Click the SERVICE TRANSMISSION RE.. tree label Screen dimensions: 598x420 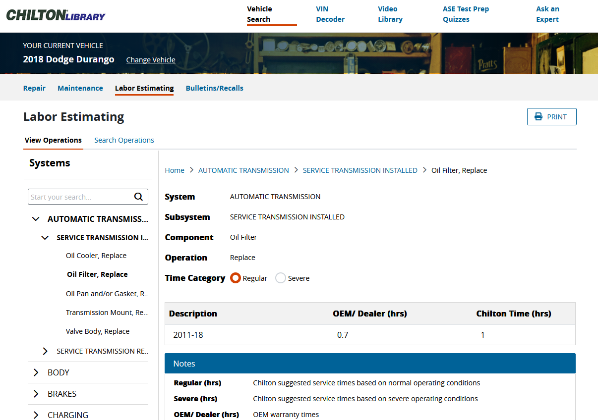point(103,351)
